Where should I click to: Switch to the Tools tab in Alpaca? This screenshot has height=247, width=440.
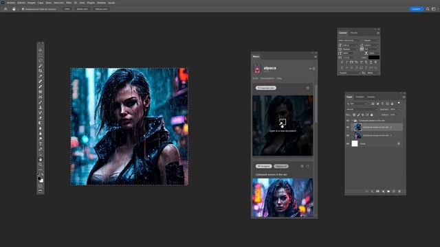coord(255,78)
